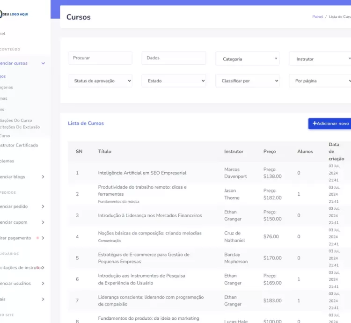Open the Estado dropdown
351x323 pixels.
(x=174, y=81)
